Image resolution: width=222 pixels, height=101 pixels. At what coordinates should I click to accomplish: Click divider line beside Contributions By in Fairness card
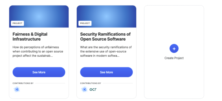50,83
